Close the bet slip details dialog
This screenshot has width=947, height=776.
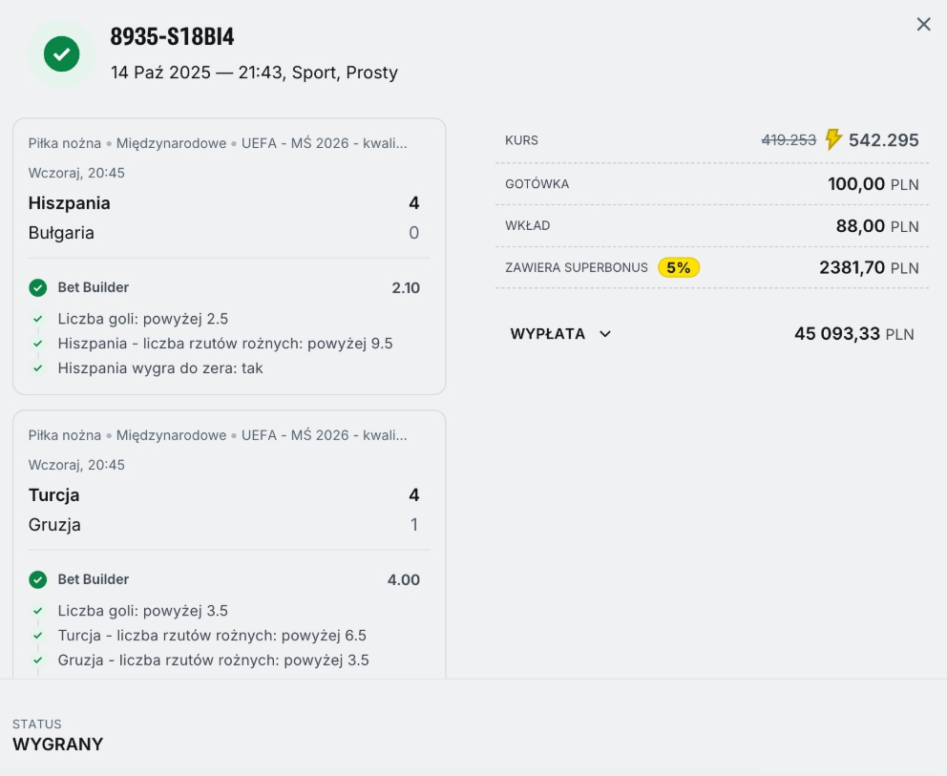tap(923, 25)
